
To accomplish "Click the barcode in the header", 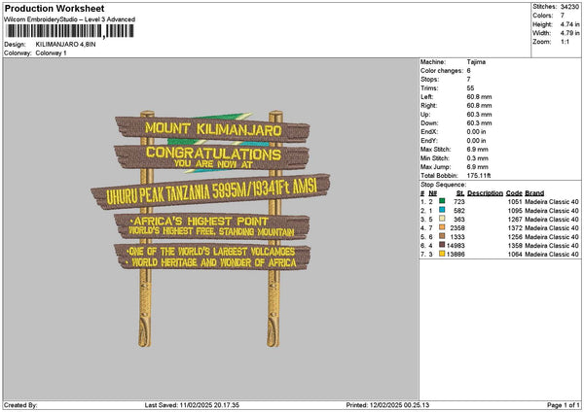I will (x=70, y=31).
